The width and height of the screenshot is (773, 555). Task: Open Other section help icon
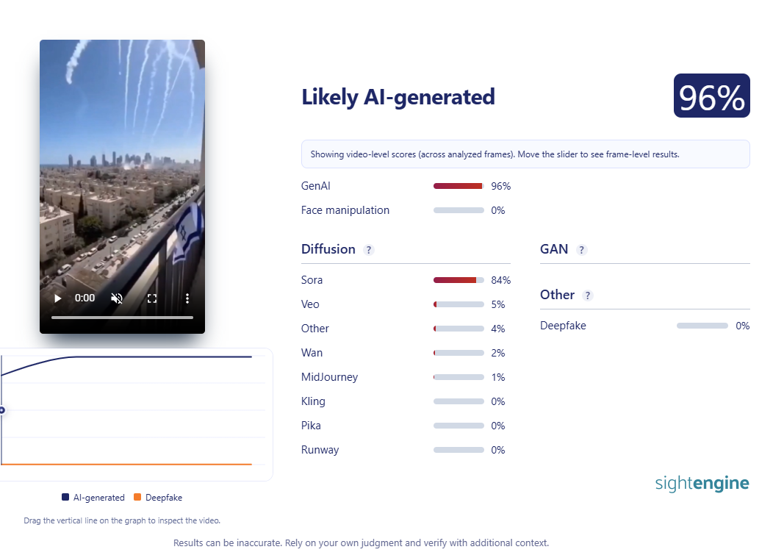coord(588,296)
